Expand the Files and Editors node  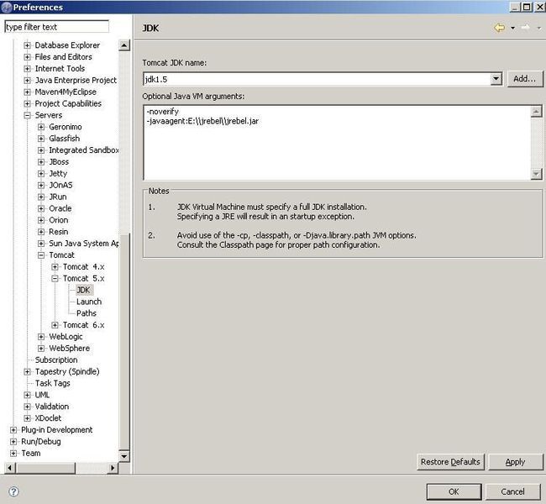pos(27,57)
